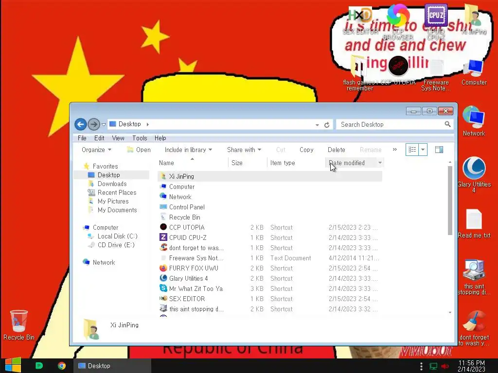Open Include in library dropdown
The height and width of the screenshot is (373, 498).
[188, 150]
